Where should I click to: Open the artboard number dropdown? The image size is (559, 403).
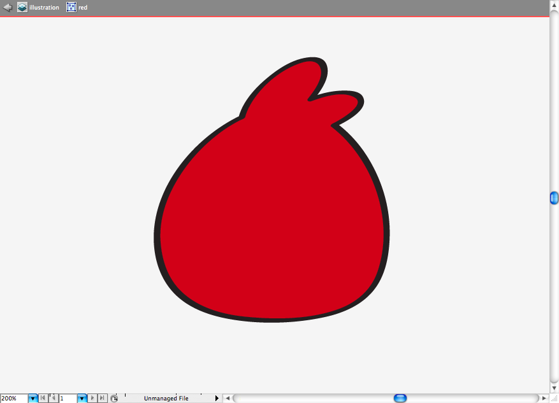click(x=82, y=399)
